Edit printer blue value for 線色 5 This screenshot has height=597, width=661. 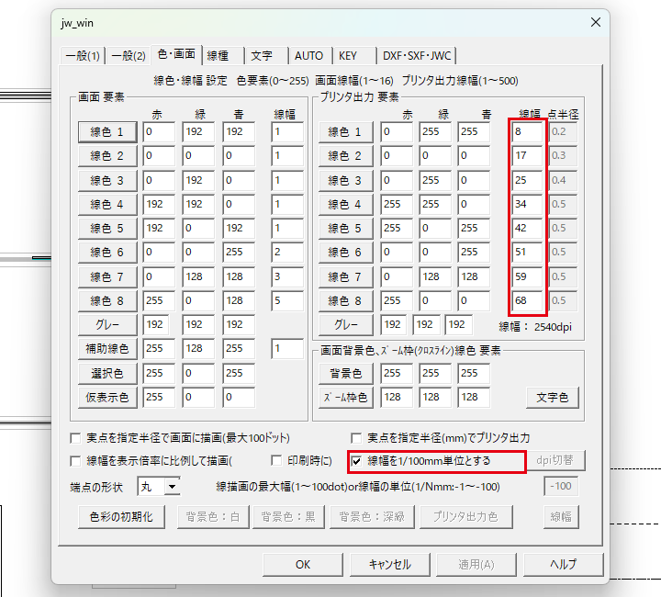(474, 228)
